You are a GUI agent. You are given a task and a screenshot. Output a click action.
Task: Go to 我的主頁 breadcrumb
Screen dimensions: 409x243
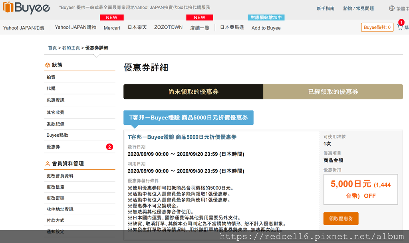(71, 48)
